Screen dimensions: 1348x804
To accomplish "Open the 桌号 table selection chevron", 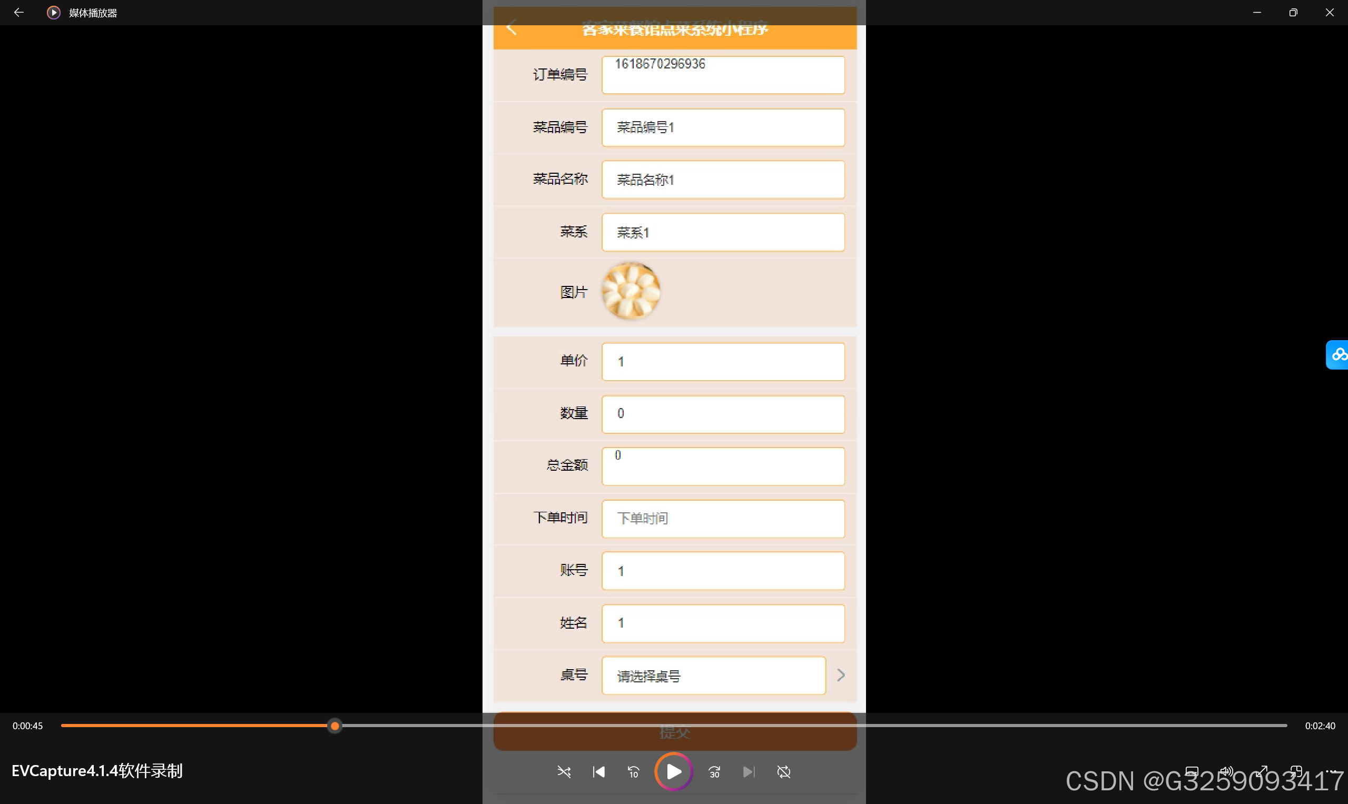I will [840, 674].
